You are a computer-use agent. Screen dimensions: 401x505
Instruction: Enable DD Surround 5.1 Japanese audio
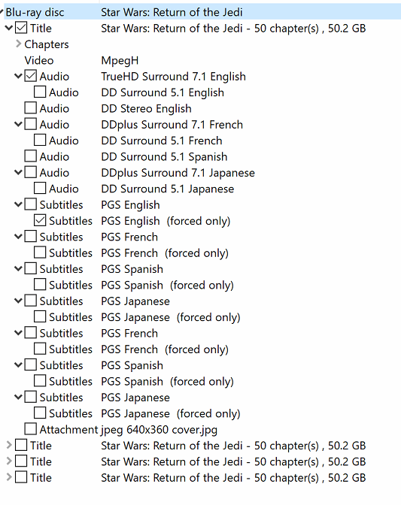click(x=40, y=189)
